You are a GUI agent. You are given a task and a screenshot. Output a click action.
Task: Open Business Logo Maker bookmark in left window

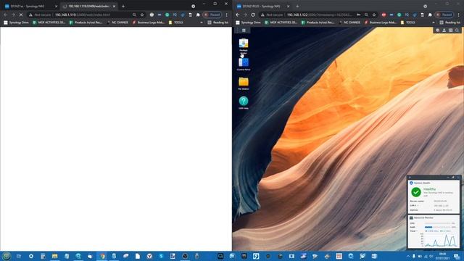[148, 22]
